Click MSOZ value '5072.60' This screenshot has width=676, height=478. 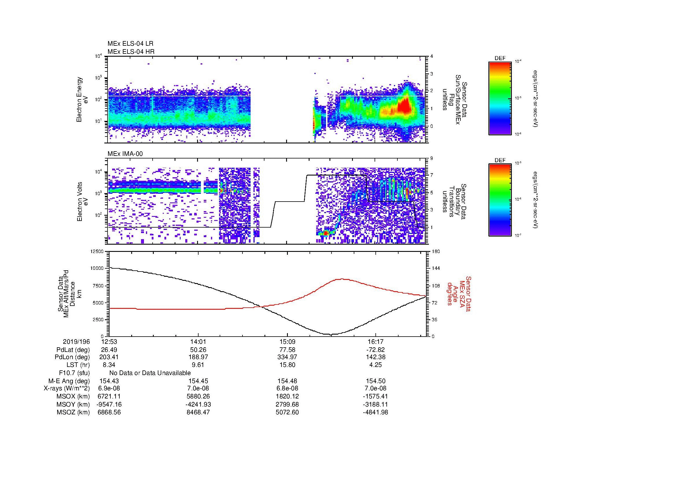(x=287, y=412)
